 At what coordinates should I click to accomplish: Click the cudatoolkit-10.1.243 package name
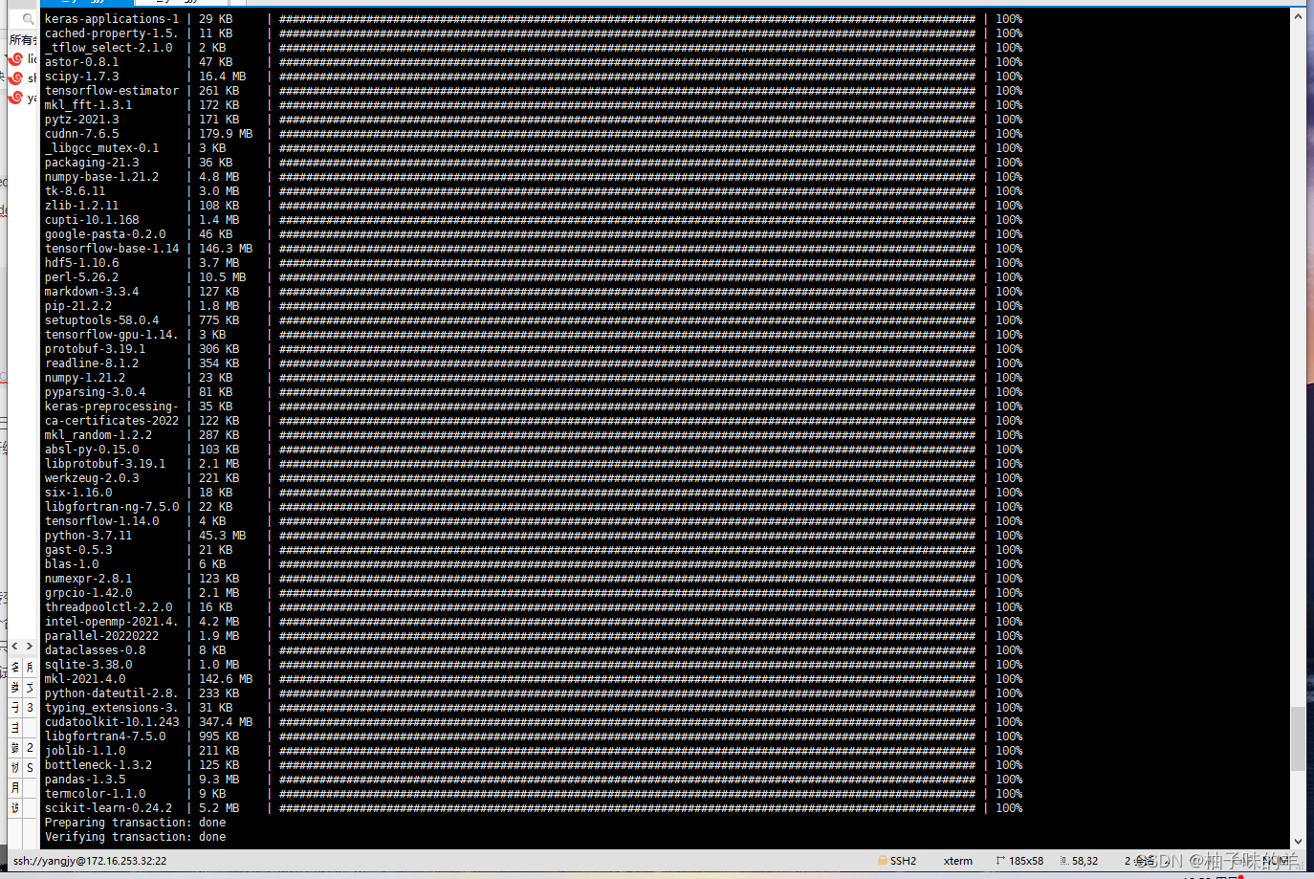[112, 722]
